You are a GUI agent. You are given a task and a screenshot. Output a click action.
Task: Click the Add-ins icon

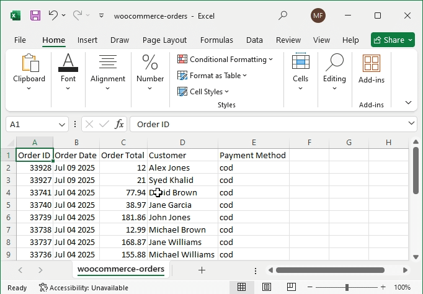[372, 69]
